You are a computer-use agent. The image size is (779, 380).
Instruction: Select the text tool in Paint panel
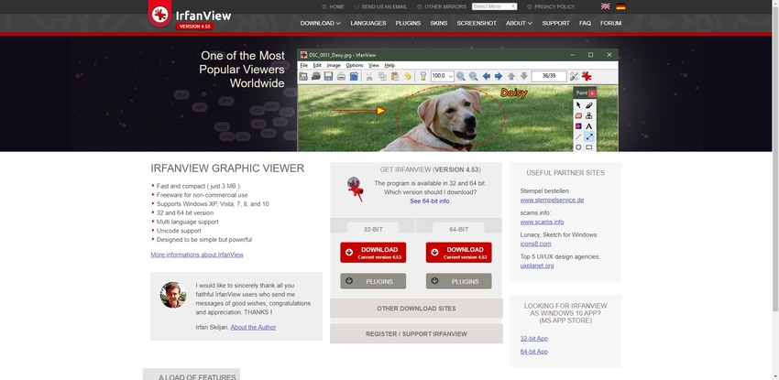[x=588, y=126]
